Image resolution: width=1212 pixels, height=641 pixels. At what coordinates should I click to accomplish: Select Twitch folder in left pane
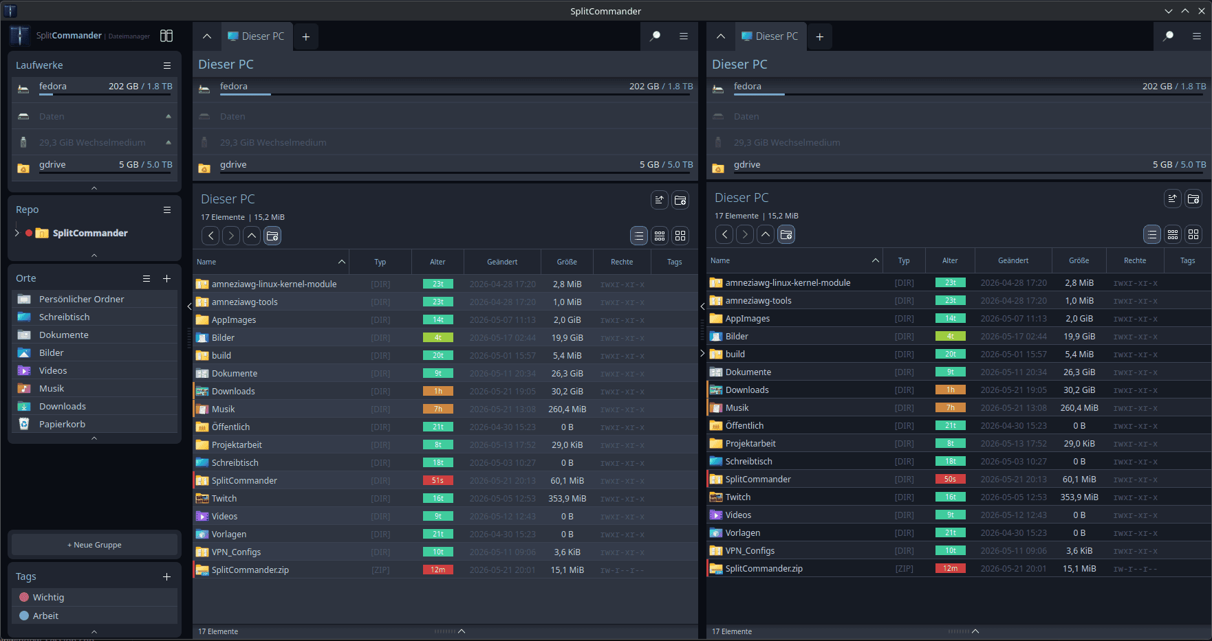(x=445, y=498)
